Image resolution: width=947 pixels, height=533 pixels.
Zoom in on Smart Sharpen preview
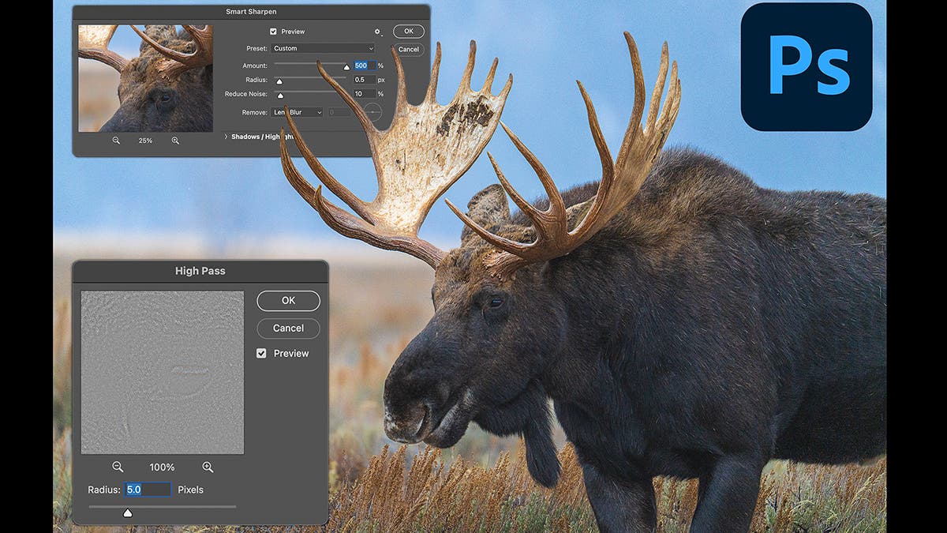[175, 141]
